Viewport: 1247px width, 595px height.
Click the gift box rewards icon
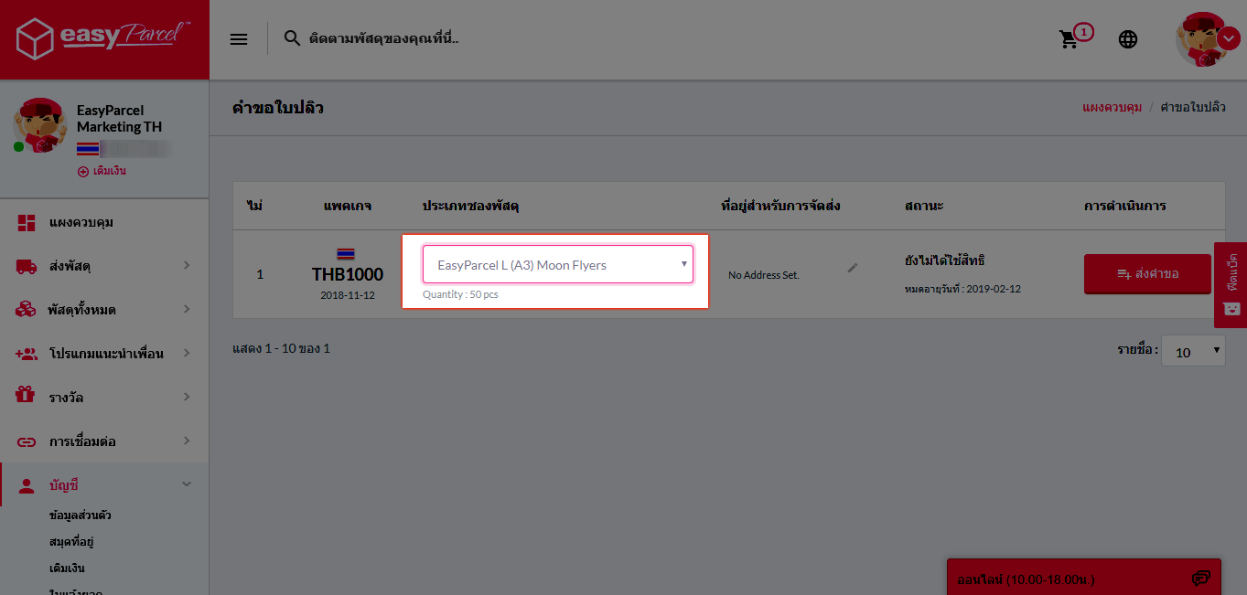(27, 396)
